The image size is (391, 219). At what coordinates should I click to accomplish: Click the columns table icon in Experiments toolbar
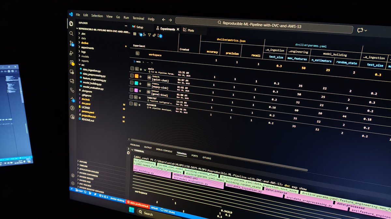[135, 34]
